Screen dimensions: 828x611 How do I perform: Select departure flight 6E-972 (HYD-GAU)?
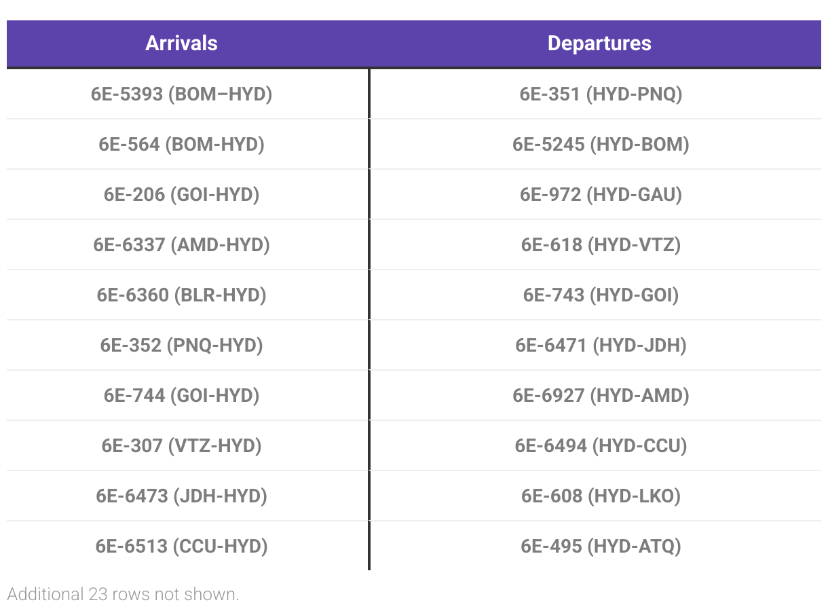click(x=601, y=194)
